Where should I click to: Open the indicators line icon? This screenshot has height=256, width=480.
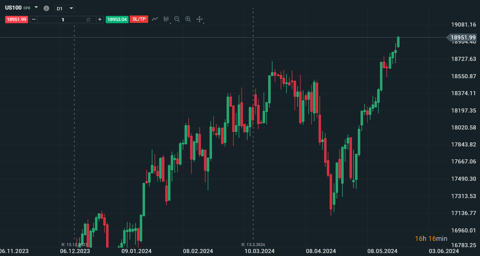point(155,19)
